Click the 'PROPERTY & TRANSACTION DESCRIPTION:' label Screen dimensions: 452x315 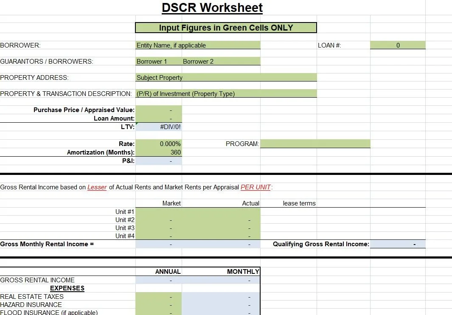click(x=66, y=94)
